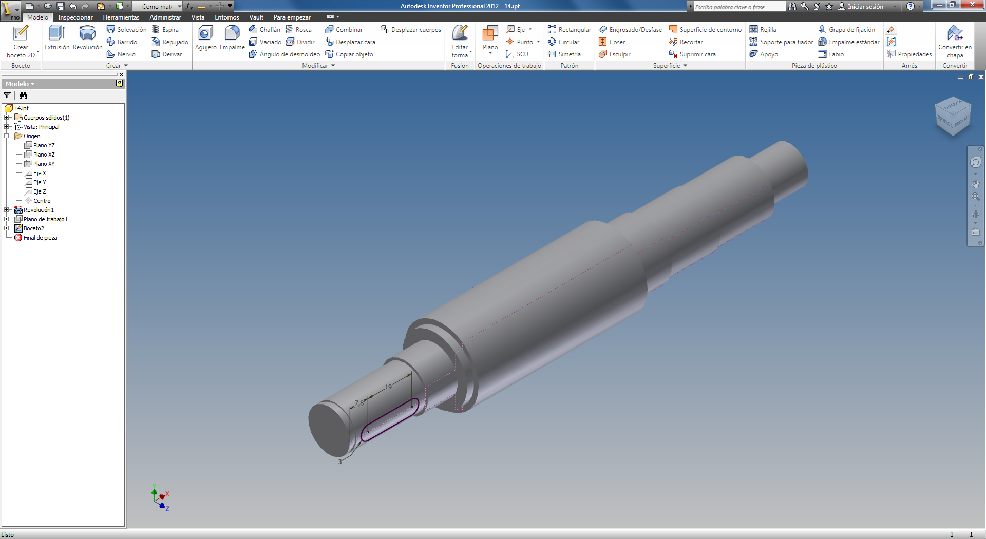
Task: Collapse the Origen folder
Action: pyautogui.click(x=7, y=136)
